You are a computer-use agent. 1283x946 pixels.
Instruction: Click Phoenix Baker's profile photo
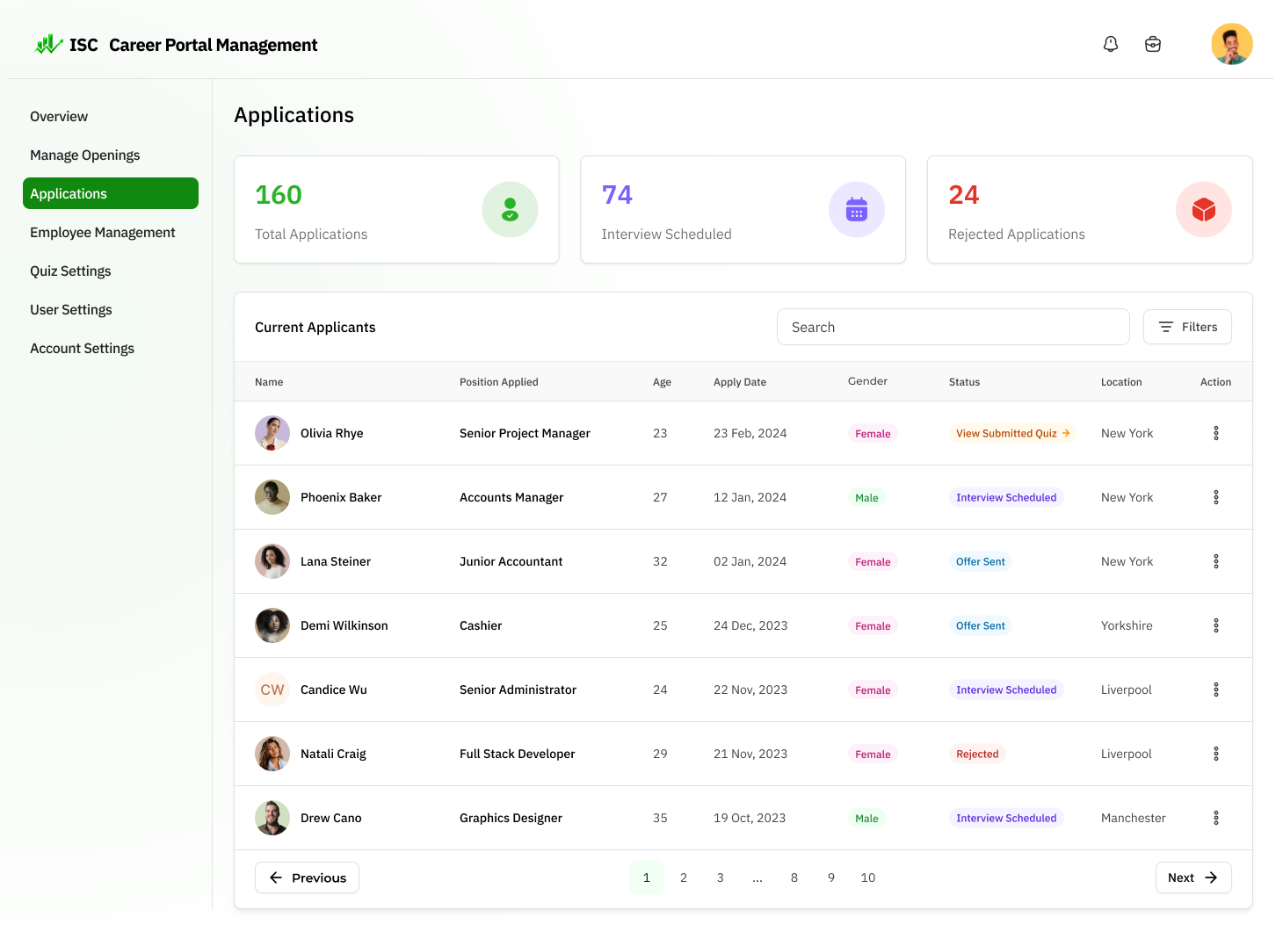click(x=272, y=497)
